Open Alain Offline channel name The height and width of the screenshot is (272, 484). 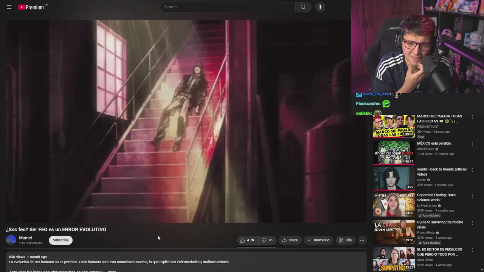click(x=425, y=260)
